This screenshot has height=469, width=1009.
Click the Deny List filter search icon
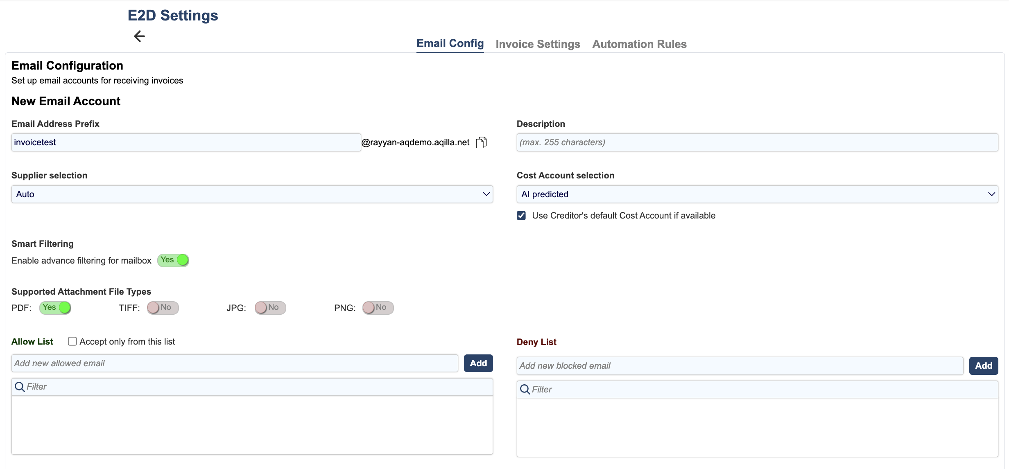(525, 389)
